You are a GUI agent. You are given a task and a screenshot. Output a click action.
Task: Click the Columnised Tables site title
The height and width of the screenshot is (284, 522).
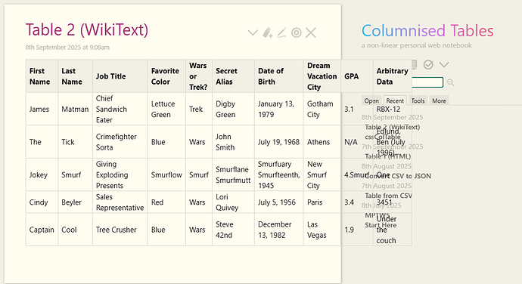427,31
